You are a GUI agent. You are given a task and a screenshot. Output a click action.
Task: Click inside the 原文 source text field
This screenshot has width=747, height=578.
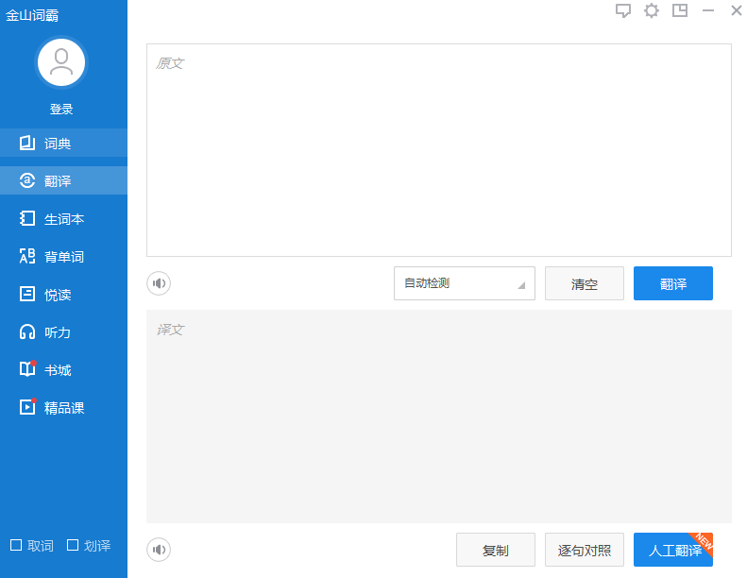(438, 151)
